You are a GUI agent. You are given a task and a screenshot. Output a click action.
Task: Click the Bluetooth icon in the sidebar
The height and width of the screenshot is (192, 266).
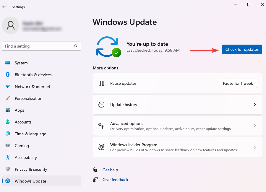pyautogui.click(x=8, y=74)
